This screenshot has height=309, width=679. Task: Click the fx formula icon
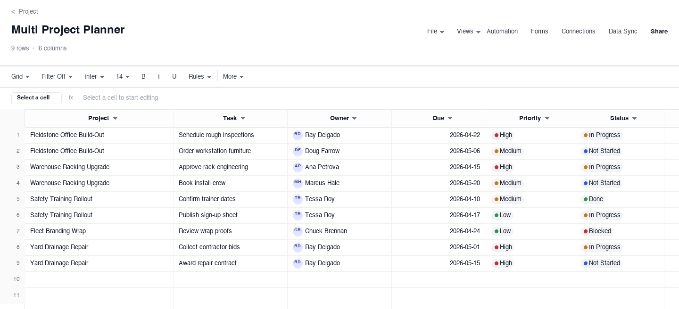pyautogui.click(x=71, y=98)
